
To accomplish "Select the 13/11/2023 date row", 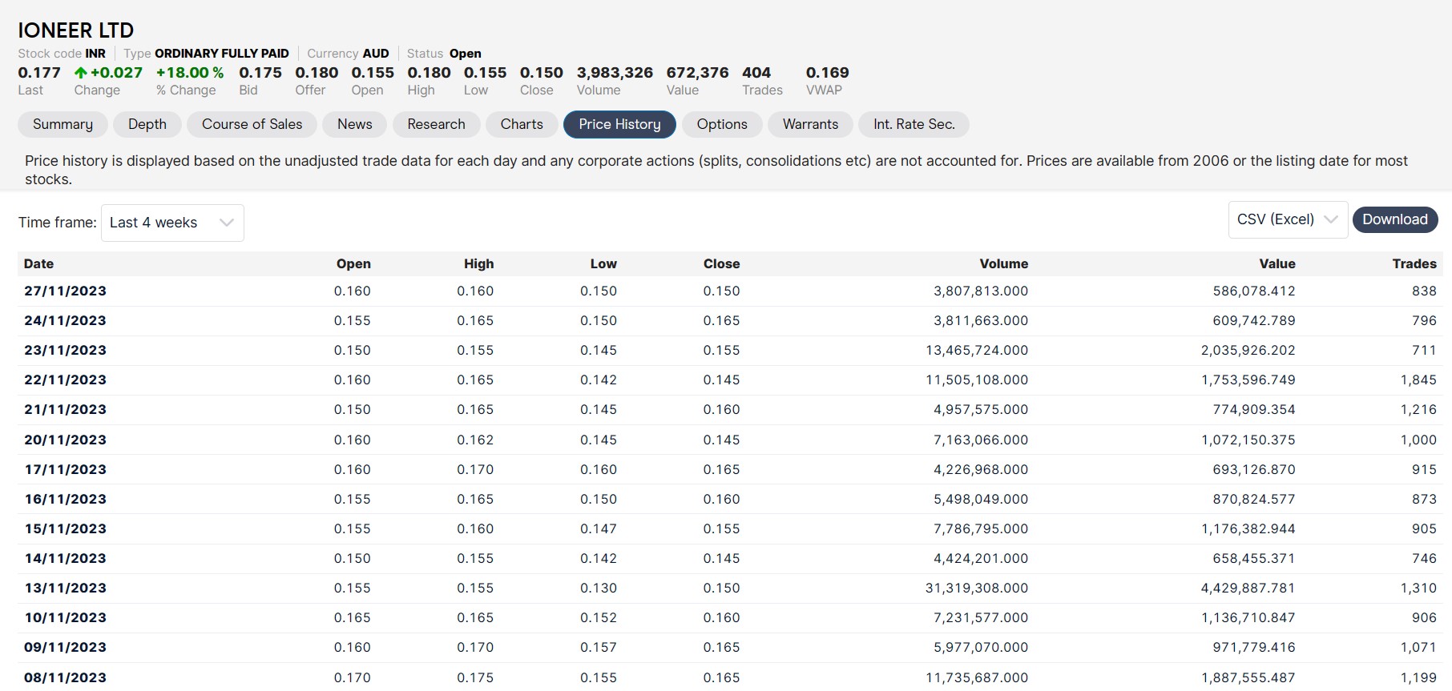I will tap(730, 588).
